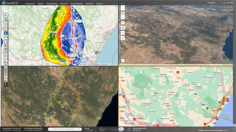Click the world map basemap thumbnail
This screenshot has height=132, width=236.
point(121,129)
